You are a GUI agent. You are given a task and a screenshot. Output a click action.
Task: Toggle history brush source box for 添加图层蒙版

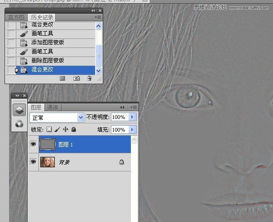tap(11, 43)
